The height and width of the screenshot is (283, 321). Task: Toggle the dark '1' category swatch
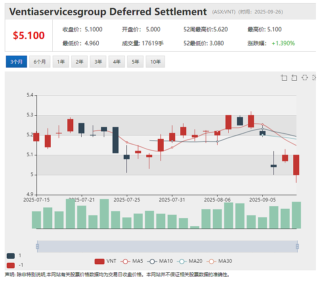point(11,256)
